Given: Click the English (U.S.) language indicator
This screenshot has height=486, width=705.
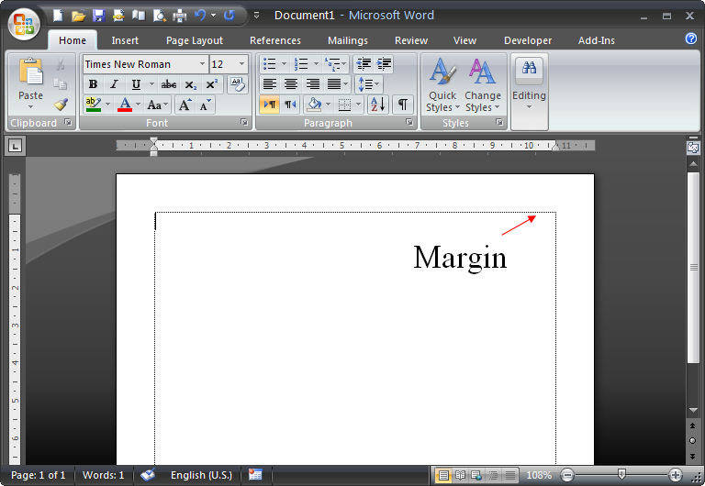Looking at the screenshot, I should tap(201, 475).
